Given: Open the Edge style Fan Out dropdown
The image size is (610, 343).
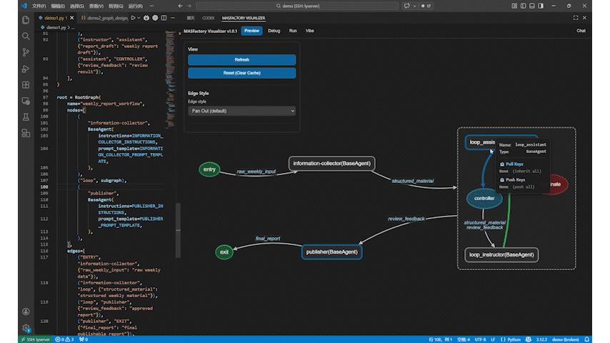Looking at the screenshot, I should pos(241,111).
